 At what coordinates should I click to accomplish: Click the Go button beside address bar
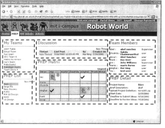[155, 17]
